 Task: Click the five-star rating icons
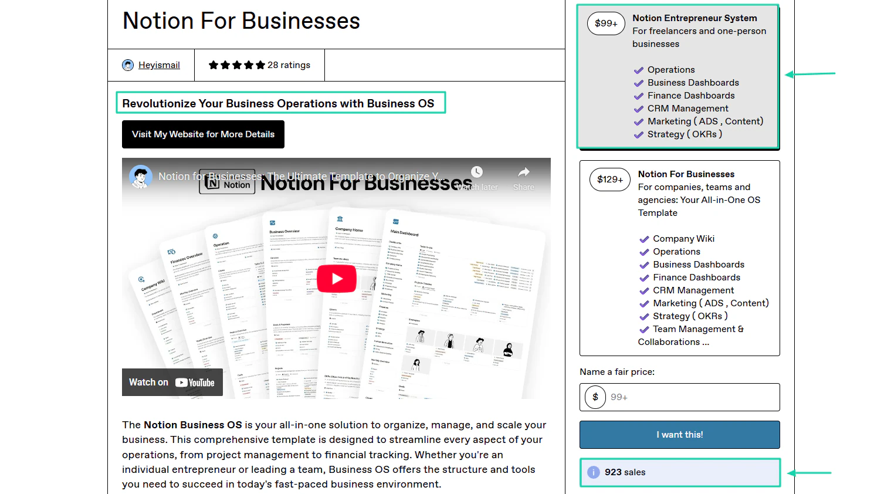(x=237, y=65)
